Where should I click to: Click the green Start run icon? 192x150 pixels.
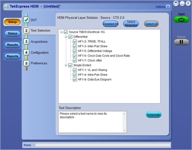181,20
